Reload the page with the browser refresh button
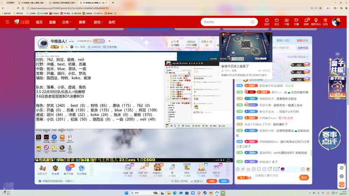Screen dimensions: 349x196 18,8
